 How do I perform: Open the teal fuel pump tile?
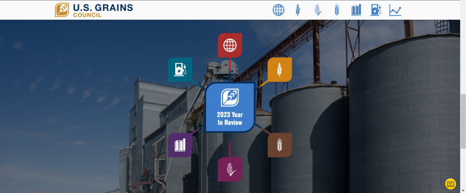180,70
